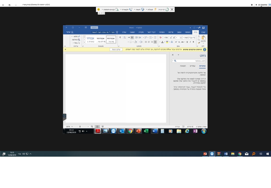Toggle bold B formatting

coord(193,42)
